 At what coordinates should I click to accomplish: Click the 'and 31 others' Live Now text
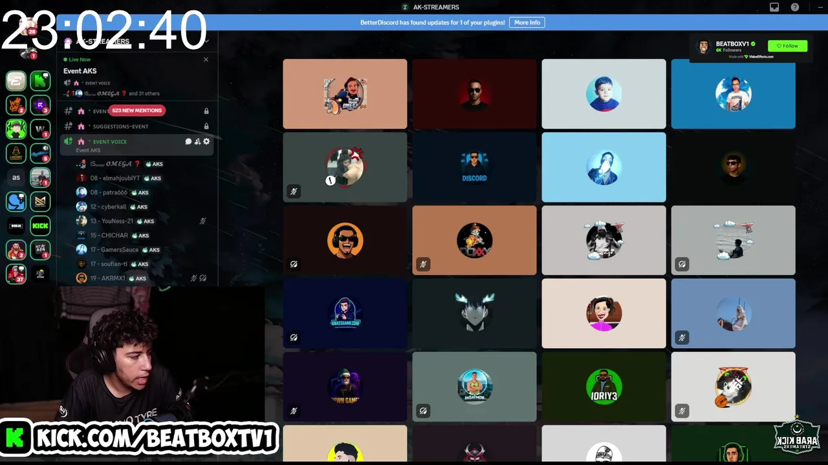point(144,94)
